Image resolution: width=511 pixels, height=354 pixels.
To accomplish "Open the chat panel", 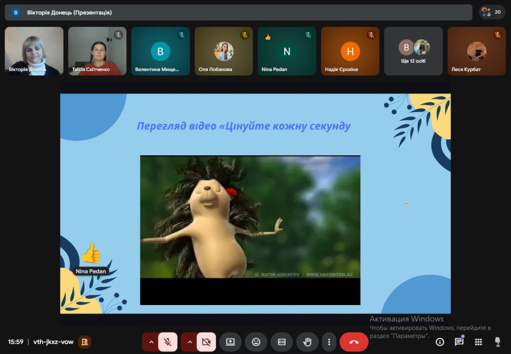I will 459,342.
